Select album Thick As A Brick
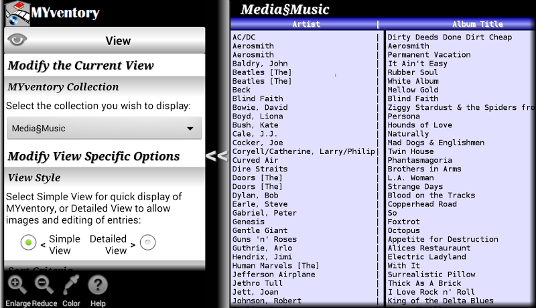The height and width of the screenshot is (308, 536). [x=424, y=283]
